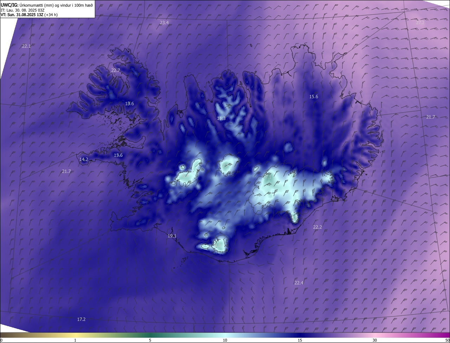Click the 13.6 label beside the 14.2 label

[118, 155]
